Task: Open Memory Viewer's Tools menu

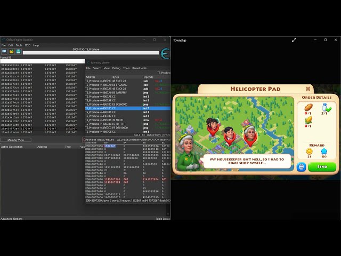Action: pyautogui.click(x=126, y=68)
